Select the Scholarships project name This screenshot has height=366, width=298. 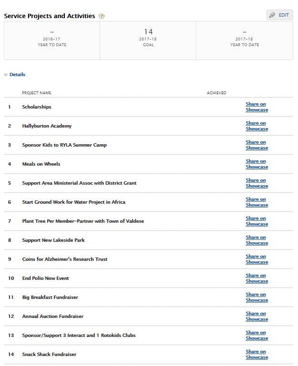click(37, 107)
